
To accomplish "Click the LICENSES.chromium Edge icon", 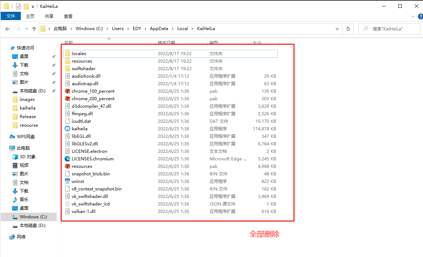I will click(67, 159).
